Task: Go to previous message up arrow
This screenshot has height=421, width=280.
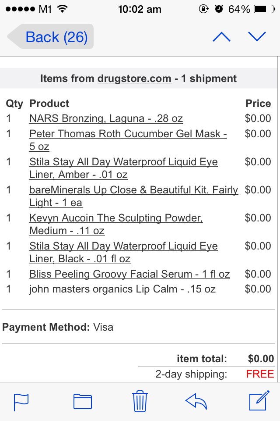Action: click(221, 37)
